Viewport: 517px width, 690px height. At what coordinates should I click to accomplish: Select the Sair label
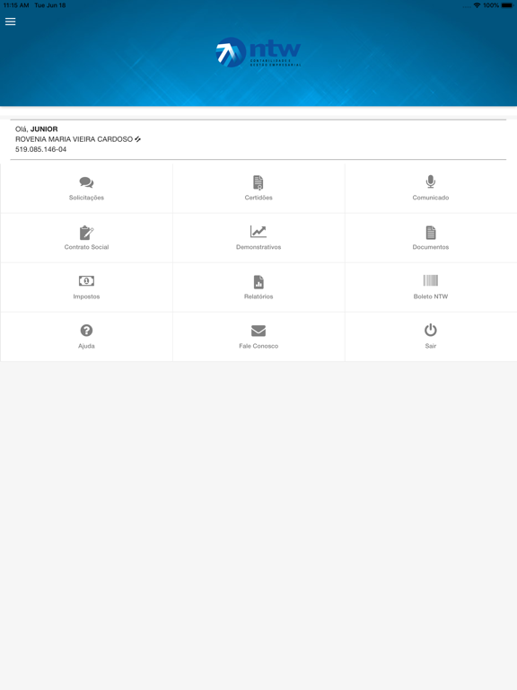pyautogui.click(x=431, y=346)
